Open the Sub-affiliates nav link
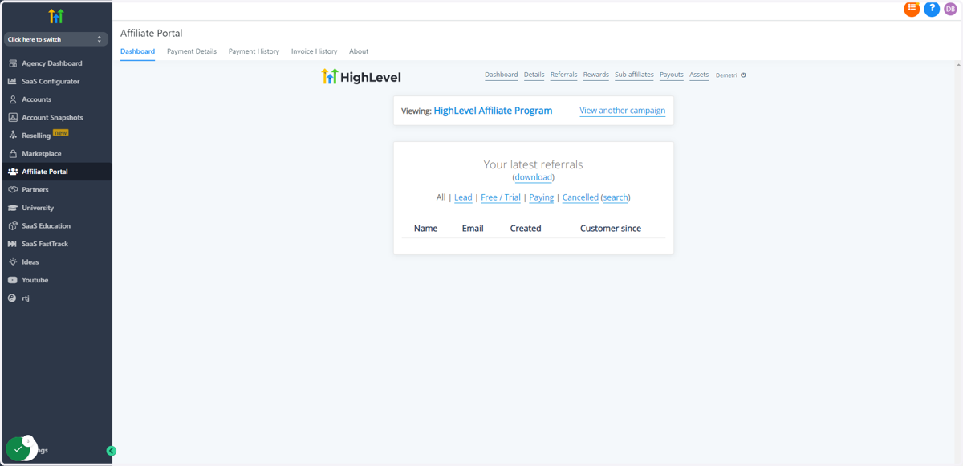Viewport: 963px width, 466px height. 634,75
